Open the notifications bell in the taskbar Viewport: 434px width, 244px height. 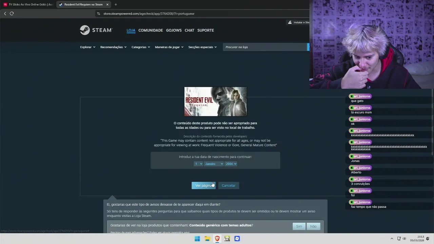(428, 239)
